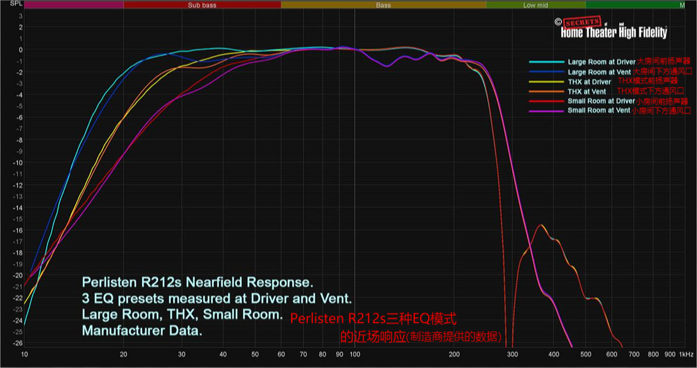This screenshot has height=368, width=697.
Task: Select the Low mid band label
Action: click(x=535, y=5)
